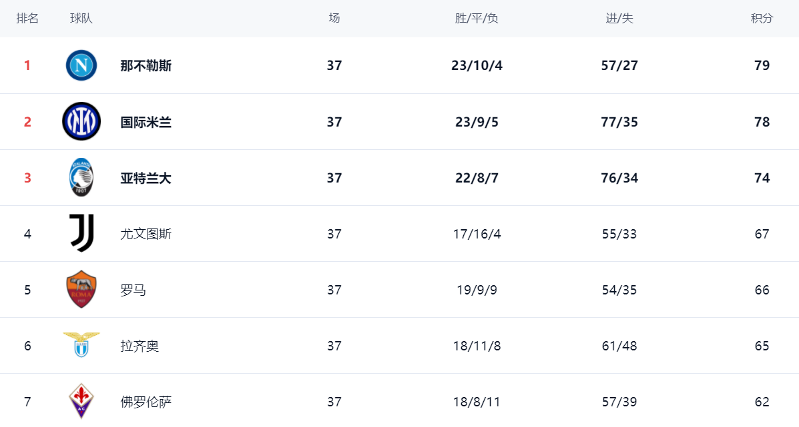The width and height of the screenshot is (799, 427).
Task: Open the 罗马 team link
Action: click(133, 290)
